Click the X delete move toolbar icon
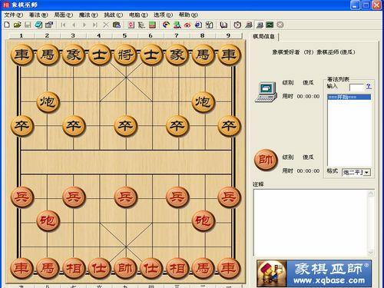Viewport: 384px width, 288px height. click(105, 25)
